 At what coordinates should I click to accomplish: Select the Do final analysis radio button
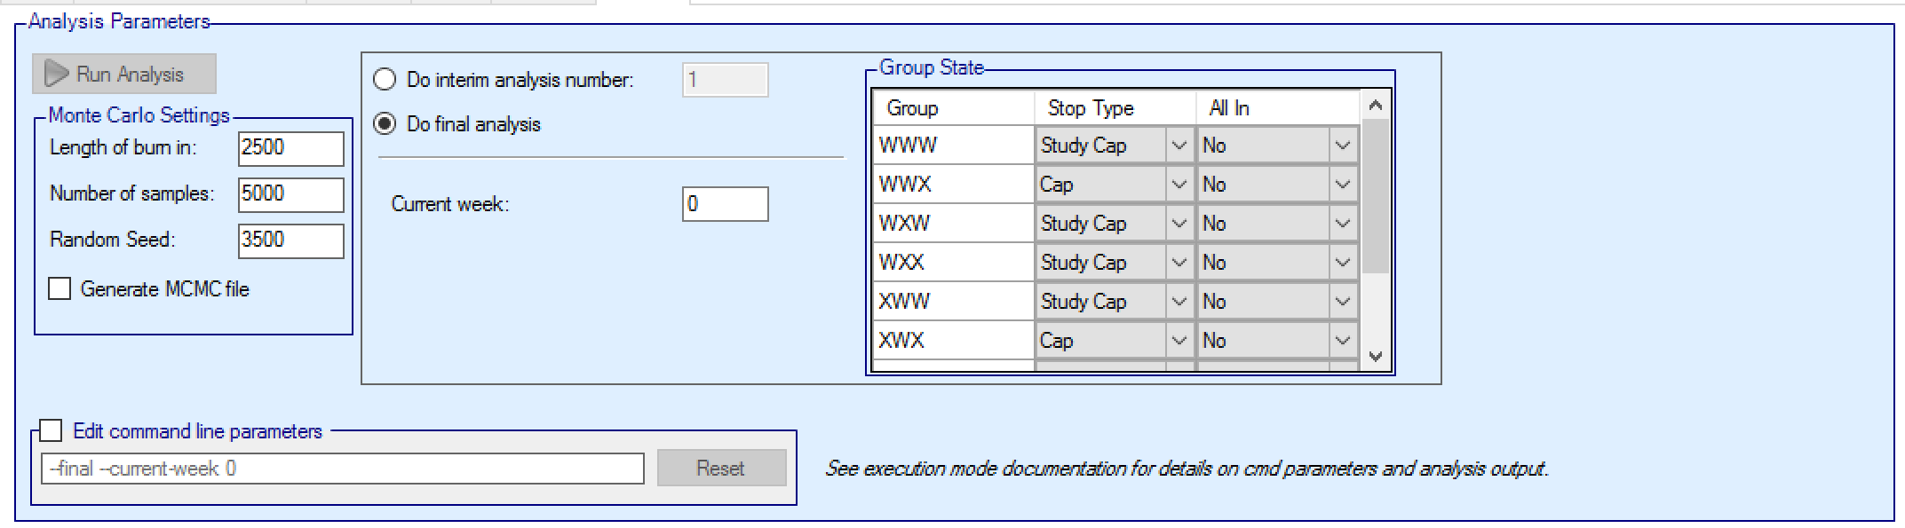[385, 124]
